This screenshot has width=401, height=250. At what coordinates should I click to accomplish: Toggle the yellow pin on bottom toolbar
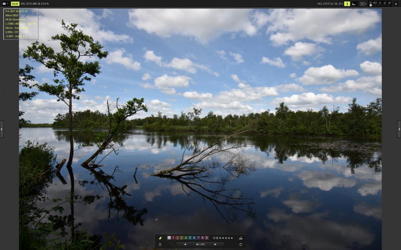(x=160, y=238)
